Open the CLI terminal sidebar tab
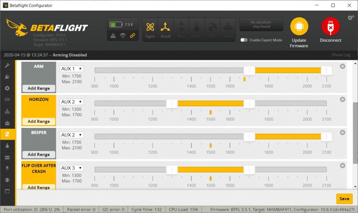The width and height of the screenshot is (358, 213). click(x=7, y=191)
